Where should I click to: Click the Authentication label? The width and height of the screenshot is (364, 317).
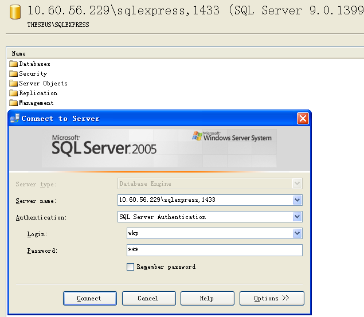[x=41, y=218]
